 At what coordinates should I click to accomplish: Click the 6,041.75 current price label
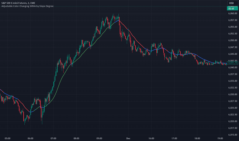tap(232, 63)
